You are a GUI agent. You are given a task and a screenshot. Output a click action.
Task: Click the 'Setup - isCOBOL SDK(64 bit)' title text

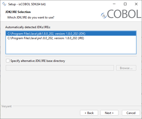[27, 4]
